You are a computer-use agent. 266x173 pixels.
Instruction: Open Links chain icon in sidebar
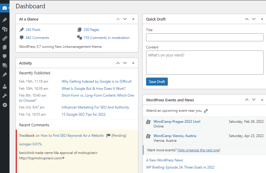[4, 38]
